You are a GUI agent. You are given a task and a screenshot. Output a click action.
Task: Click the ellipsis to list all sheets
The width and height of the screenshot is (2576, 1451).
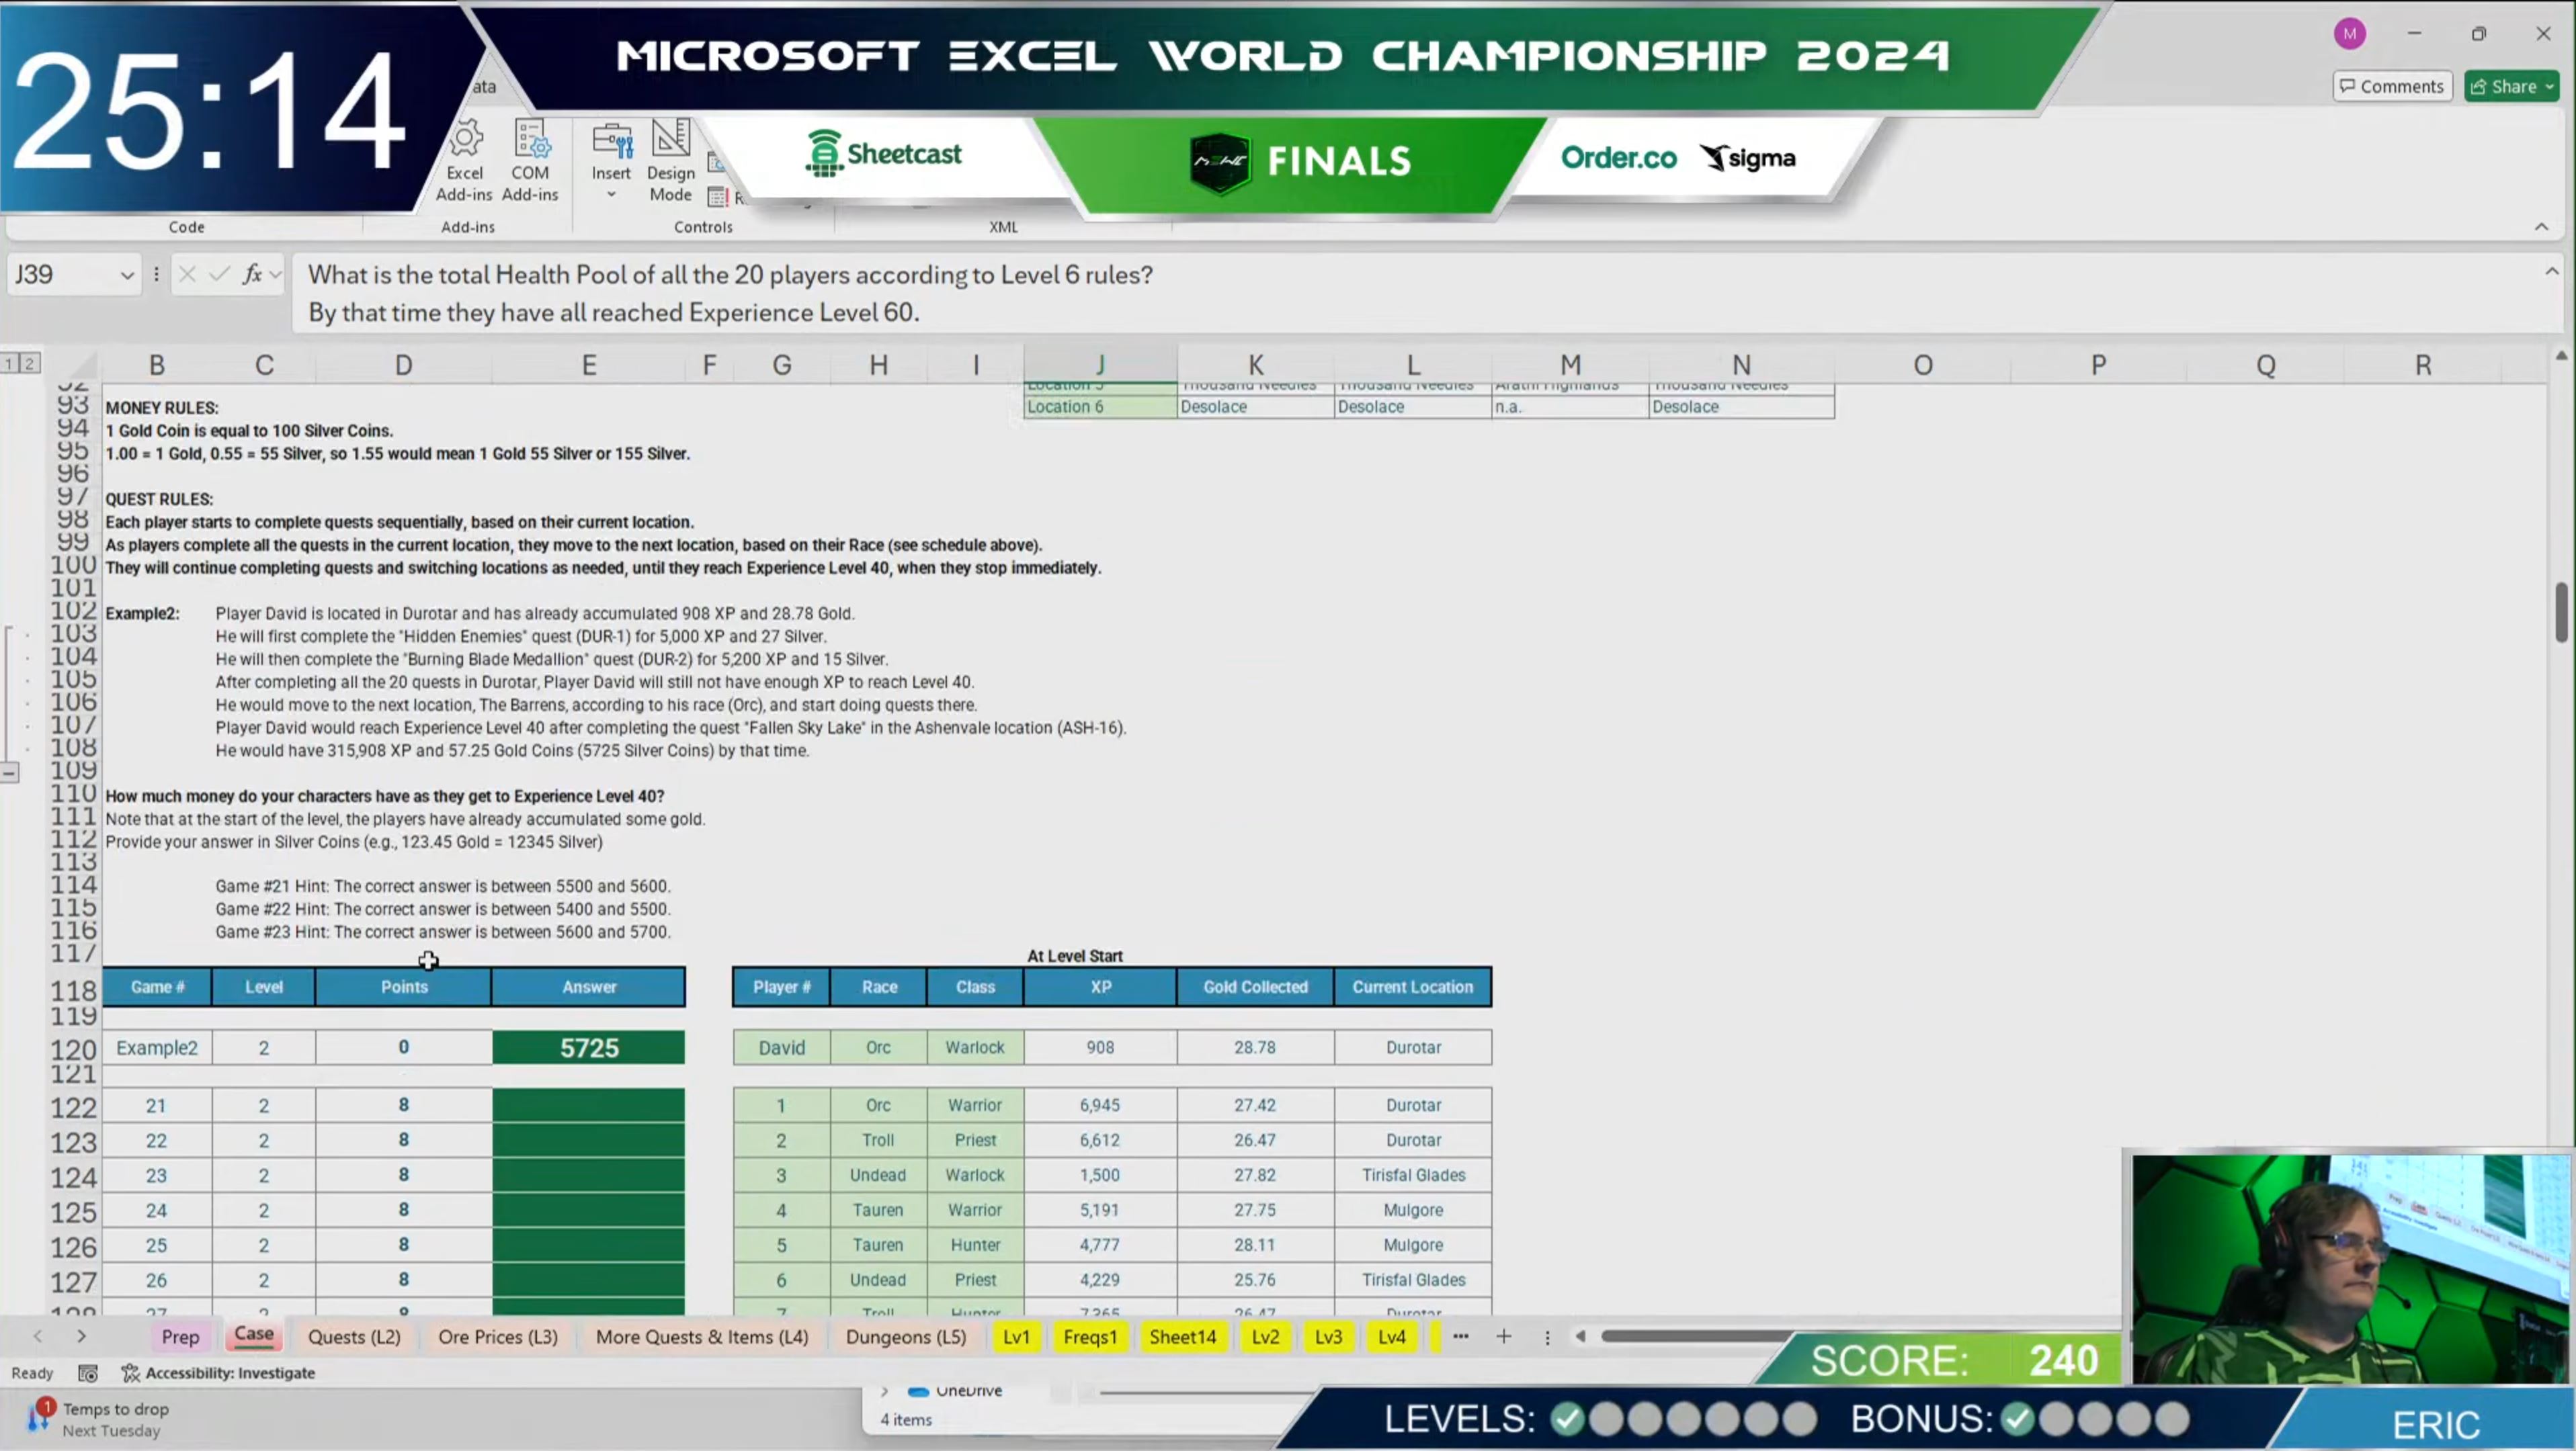1460,1336
